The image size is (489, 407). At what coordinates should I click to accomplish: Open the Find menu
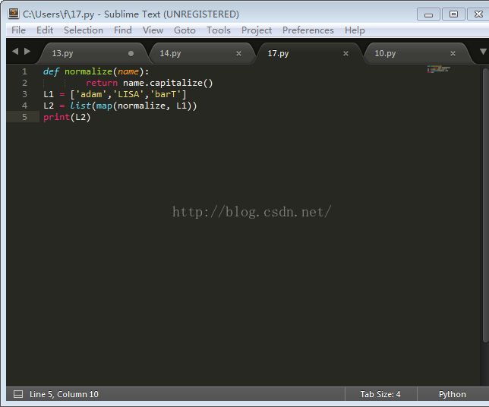(x=122, y=30)
